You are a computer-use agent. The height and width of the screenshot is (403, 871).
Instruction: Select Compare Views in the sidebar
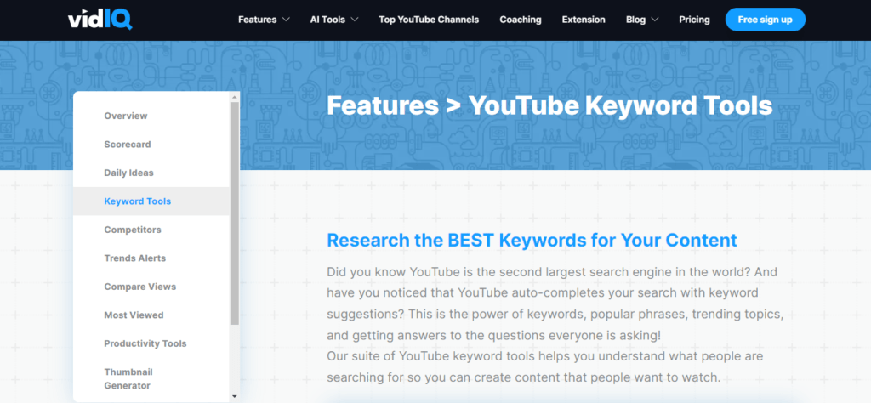coord(140,287)
